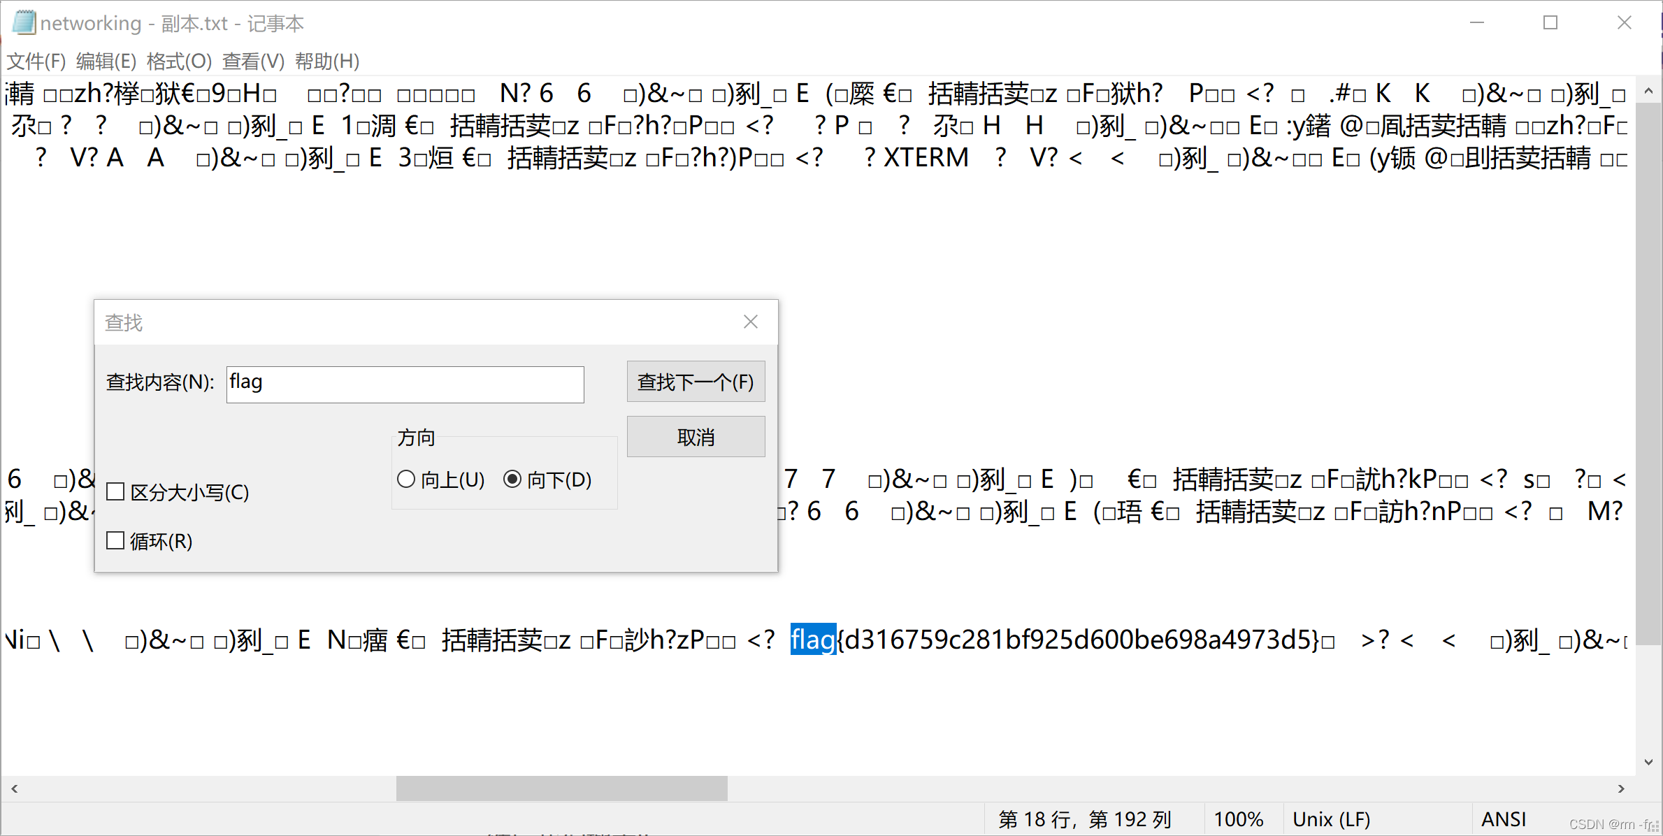Enable the 循环(R) checkbox
Screen dimensions: 1663x836
tap(116, 540)
